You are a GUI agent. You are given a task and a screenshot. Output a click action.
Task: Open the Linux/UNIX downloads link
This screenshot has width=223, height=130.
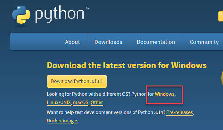[59, 102]
